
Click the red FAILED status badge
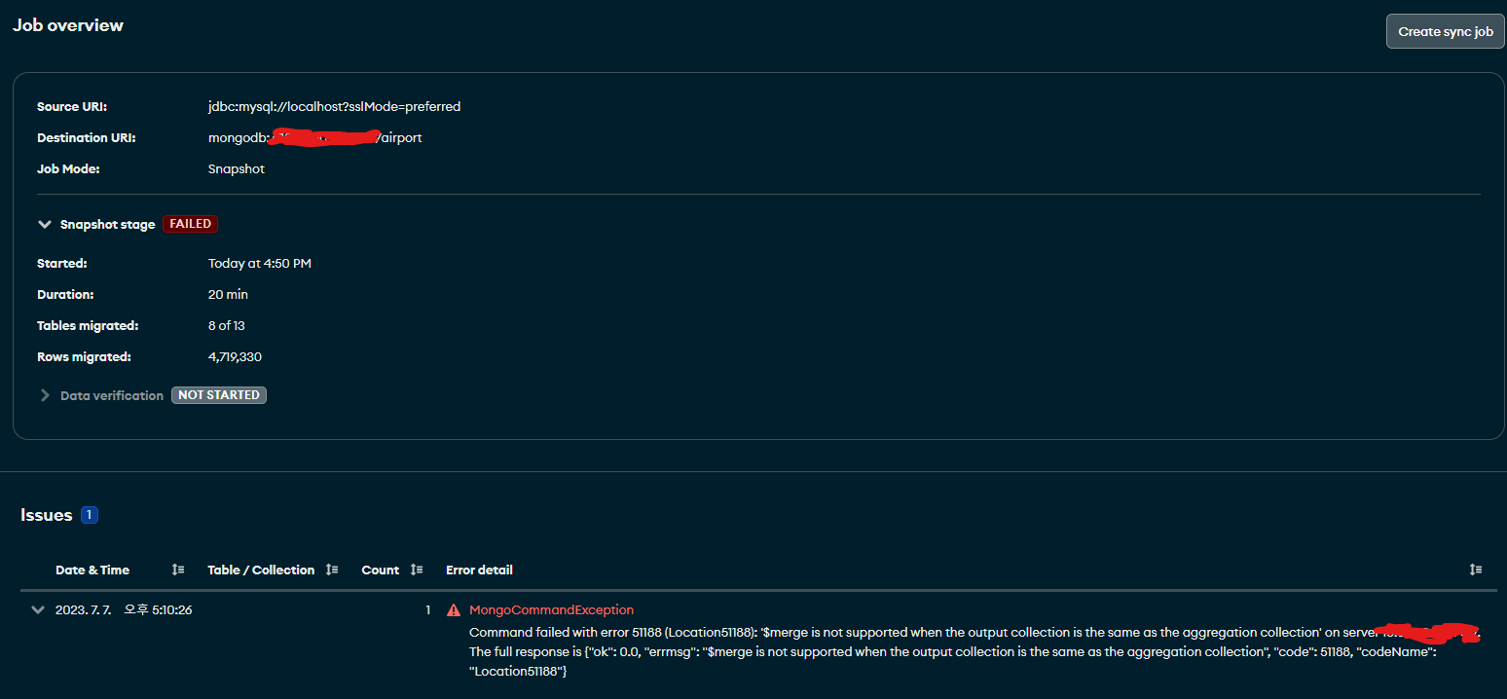click(190, 224)
